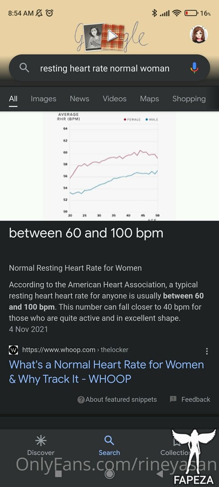Viewport: 219px width, 487px height.
Task: Click the About featured snippets help icon
Action: (x=81, y=400)
